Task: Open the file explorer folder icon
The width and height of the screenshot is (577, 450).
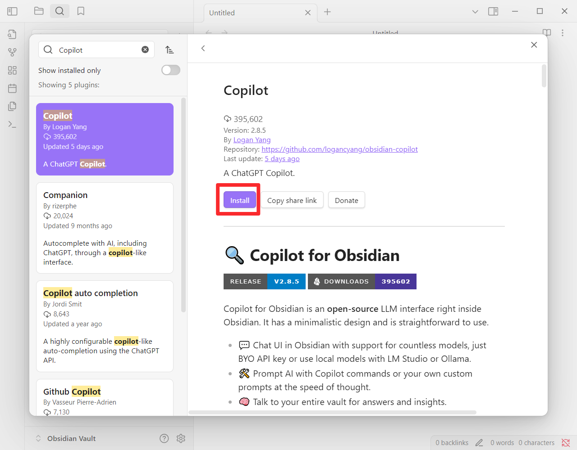Action: point(39,11)
